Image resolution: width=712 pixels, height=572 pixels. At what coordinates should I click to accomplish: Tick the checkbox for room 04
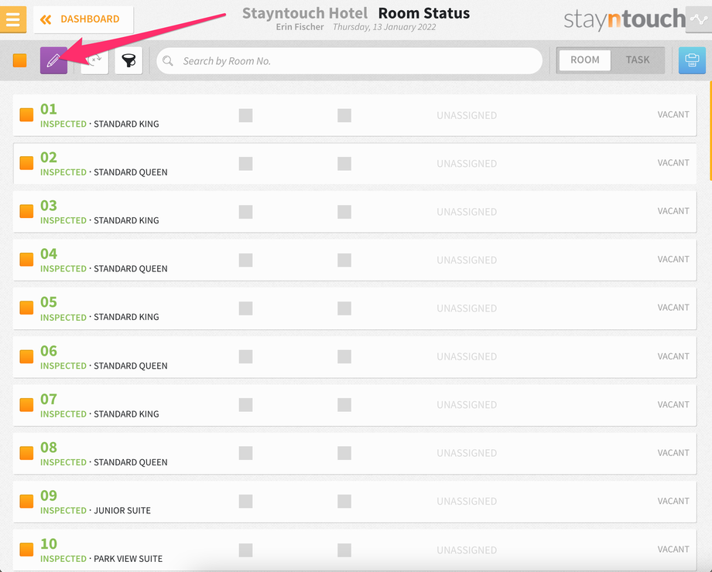click(26, 260)
